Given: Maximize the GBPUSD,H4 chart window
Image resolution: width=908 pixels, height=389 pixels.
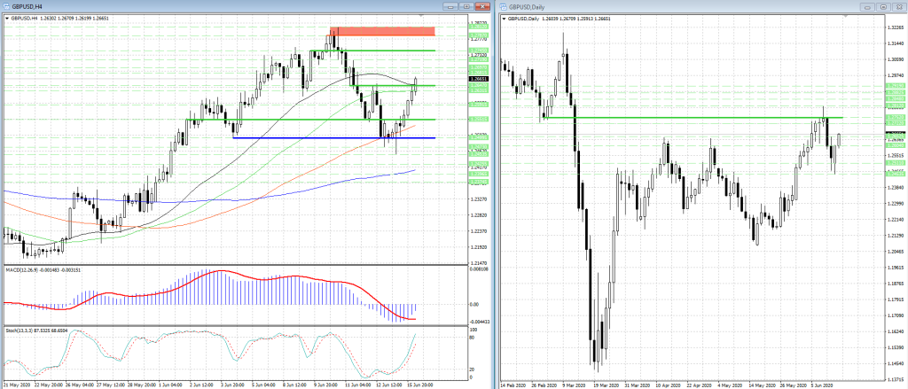Looking at the screenshot, I should 466,6.
